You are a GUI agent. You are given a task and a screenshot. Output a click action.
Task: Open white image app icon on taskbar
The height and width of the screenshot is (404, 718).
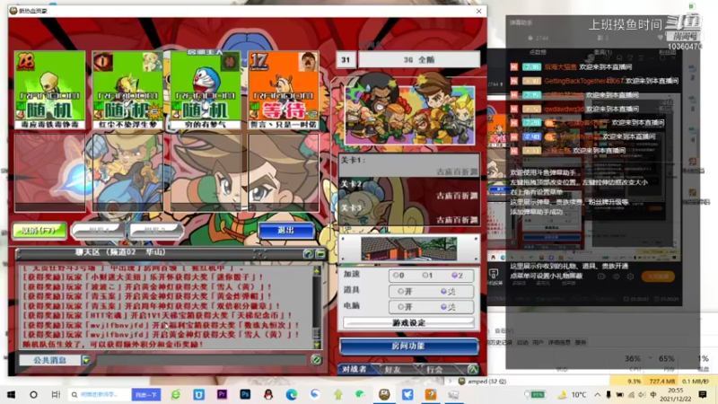tap(453, 394)
